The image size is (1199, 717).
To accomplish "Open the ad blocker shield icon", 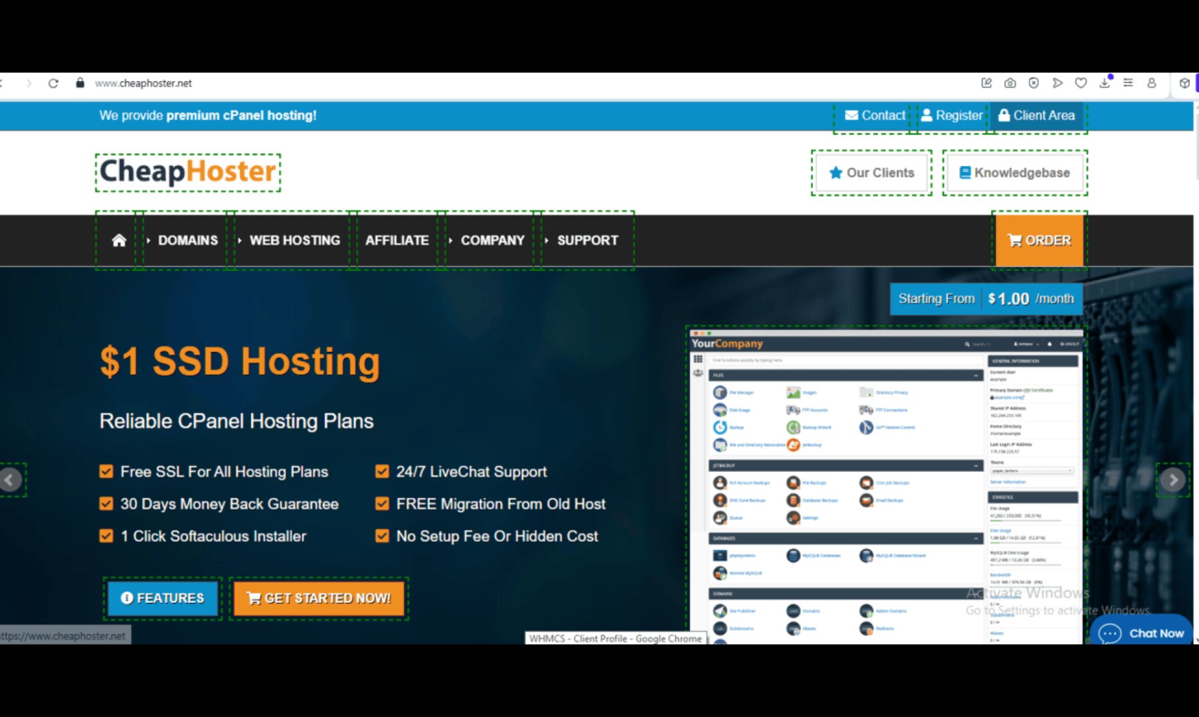I will [x=1034, y=83].
